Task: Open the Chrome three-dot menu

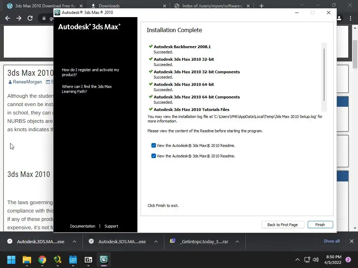Action: [350, 18]
